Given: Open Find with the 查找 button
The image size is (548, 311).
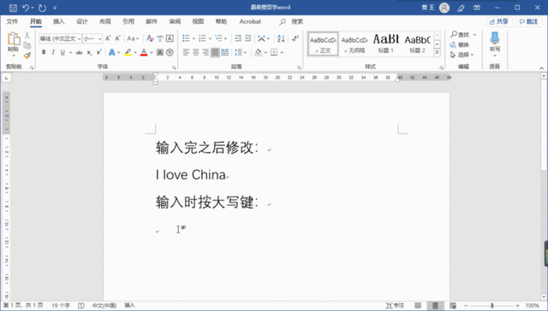Looking at the screenshot, I should [460, 34].
